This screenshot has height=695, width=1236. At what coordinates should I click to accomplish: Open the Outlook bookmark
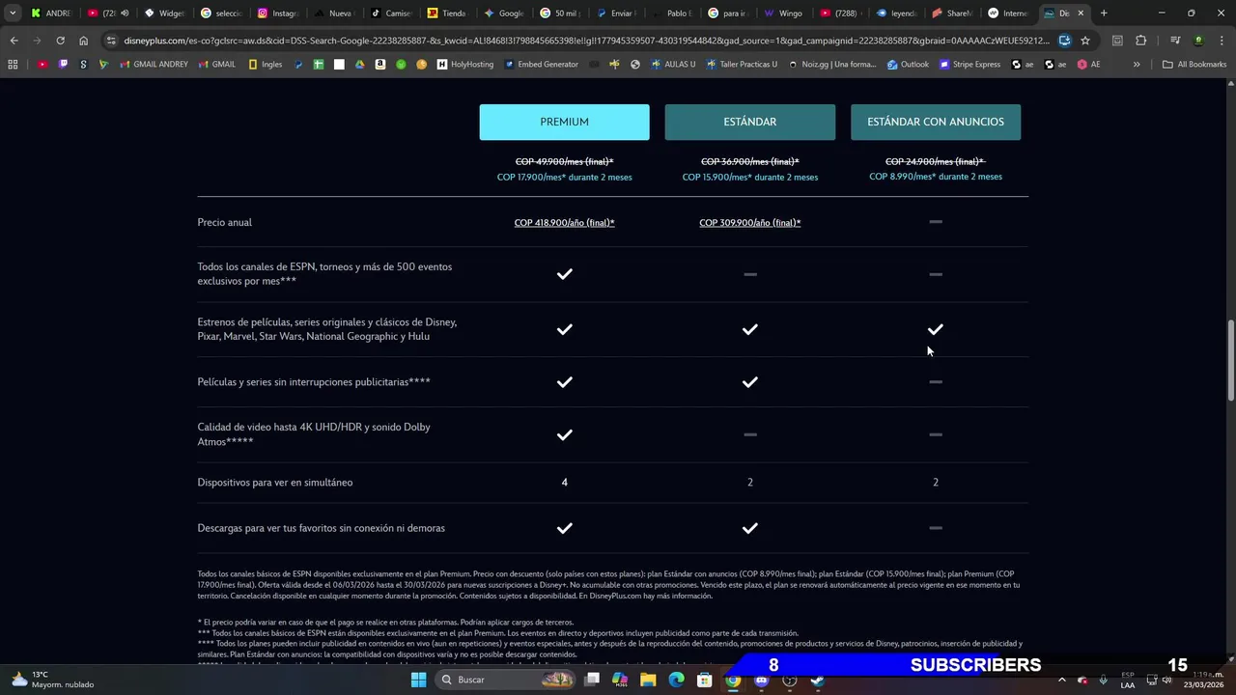click(x=908, y=65)
